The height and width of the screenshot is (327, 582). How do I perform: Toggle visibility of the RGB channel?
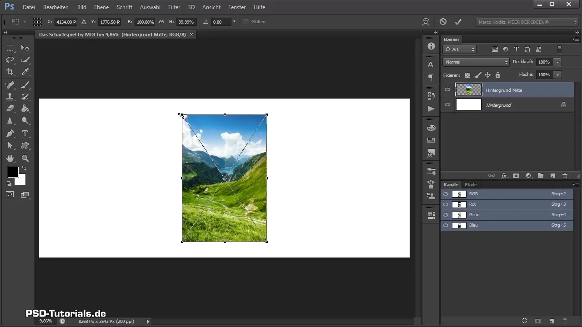pyautogui.click(x=446, y=194)
